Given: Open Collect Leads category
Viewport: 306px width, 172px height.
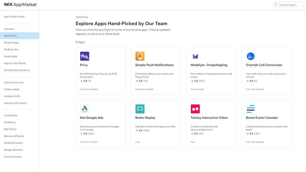Looking at the screenshot, I should [x=11, y=89].
